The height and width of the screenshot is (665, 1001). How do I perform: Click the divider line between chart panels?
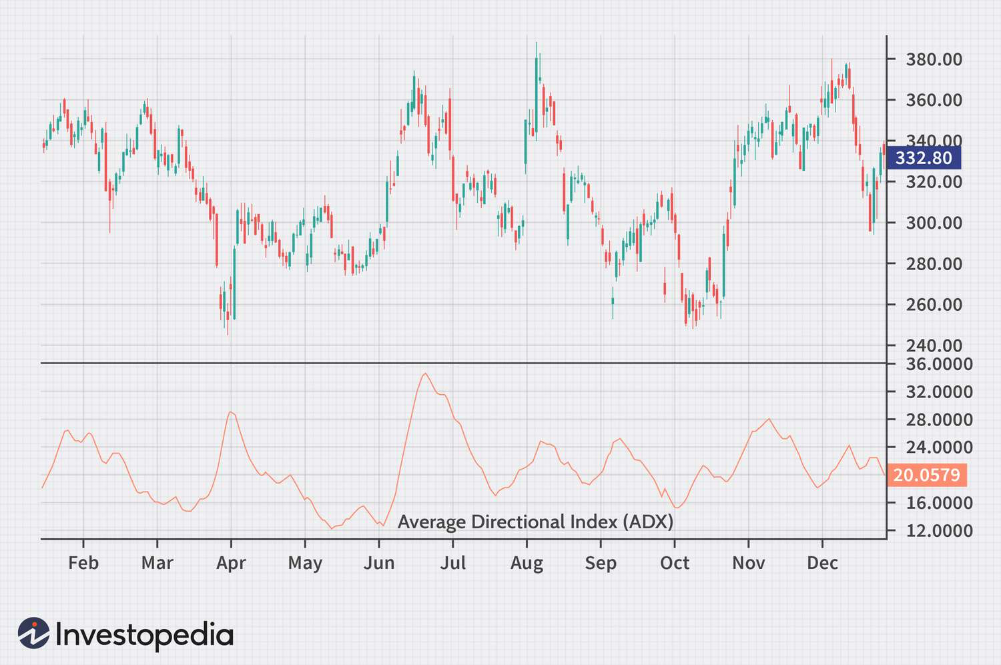pyautogui.click(x=467, y=362)
